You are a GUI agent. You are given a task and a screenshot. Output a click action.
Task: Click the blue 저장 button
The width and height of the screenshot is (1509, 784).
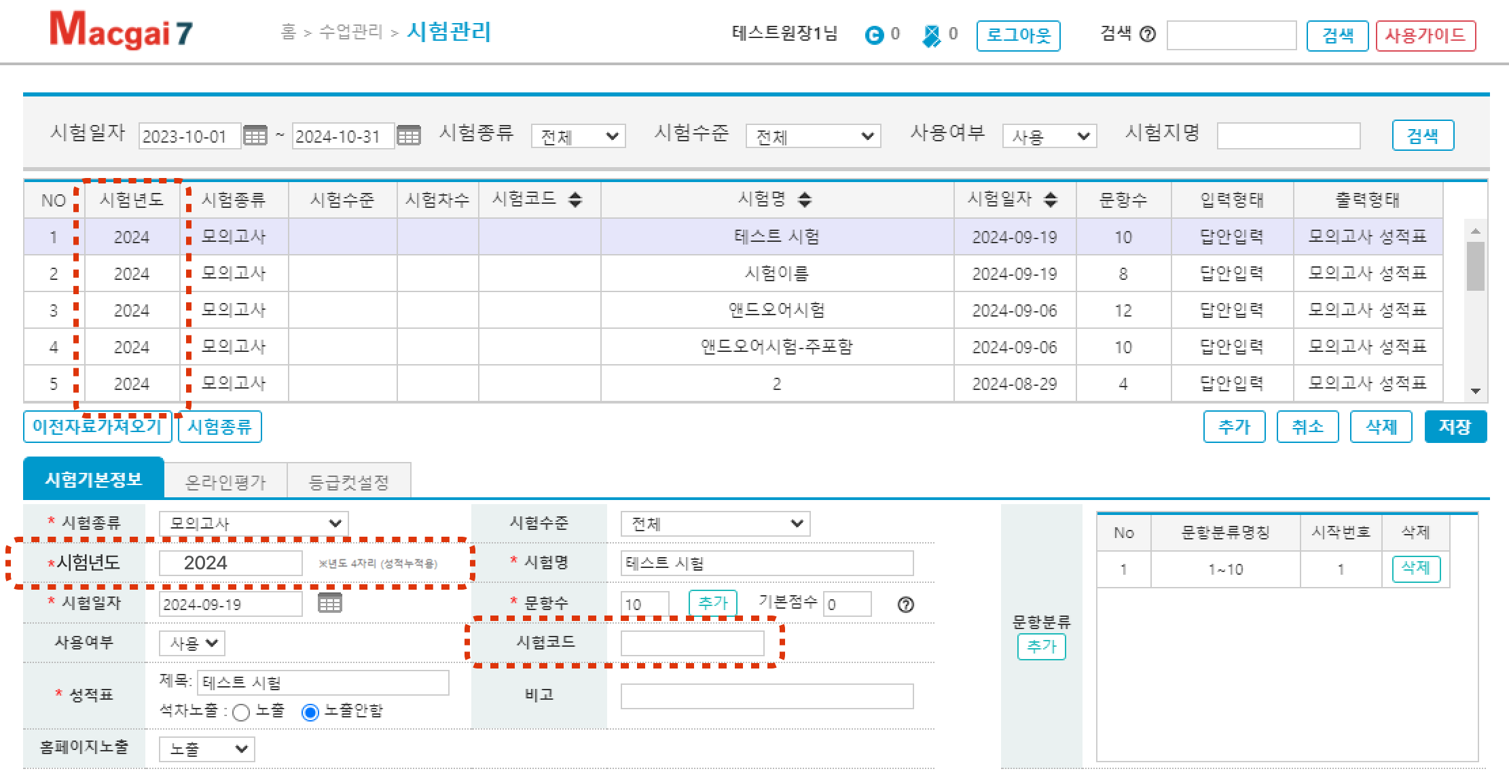click(1455, 427)
